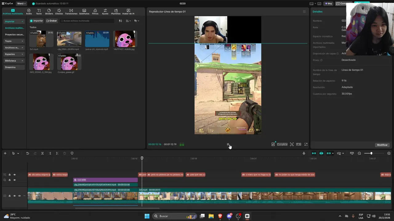Expand the Archivos m... sidebar section
394x221 pixels.
coord(14,48)
